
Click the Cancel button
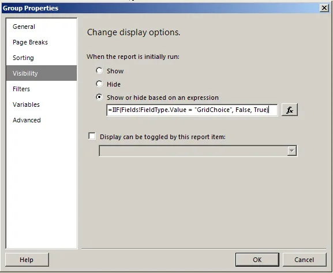point(304,260)
